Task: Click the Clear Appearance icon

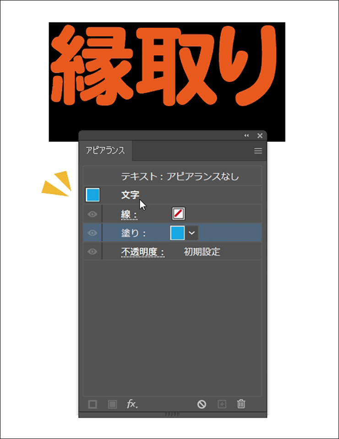Action: pos(202,404)
